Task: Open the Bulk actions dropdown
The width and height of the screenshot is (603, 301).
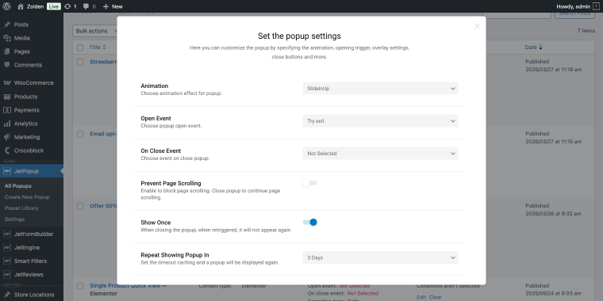Action: [x=94, y=31]
